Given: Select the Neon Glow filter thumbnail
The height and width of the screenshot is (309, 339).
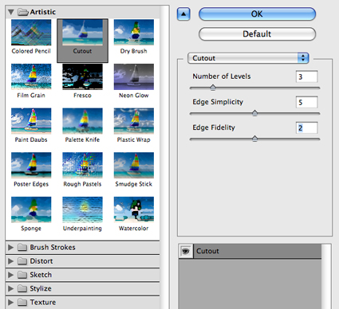Looking at the screenshot, I should [134, 76].
